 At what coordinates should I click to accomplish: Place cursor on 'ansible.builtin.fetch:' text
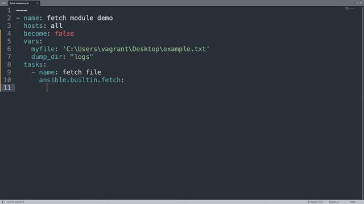[81, 80]
